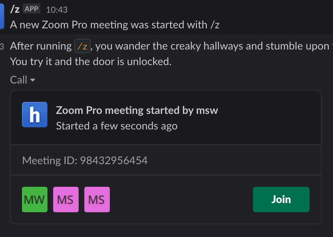The width and height of the screenshot is (333, 237).
Task: Click the message You try it and the door is unlocked
Action: point(91,62)
